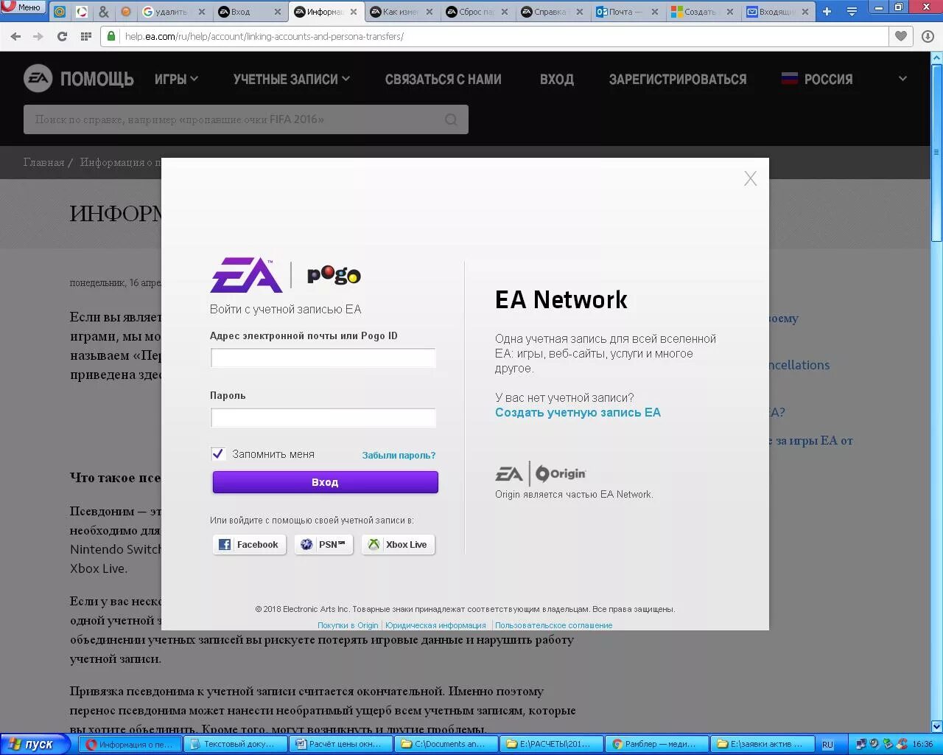This screenshot has width=943, height=755.
Task: Close the login dialog with X
Action: 750,178
